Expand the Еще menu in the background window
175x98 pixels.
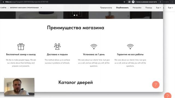click(x=170, y=8)
